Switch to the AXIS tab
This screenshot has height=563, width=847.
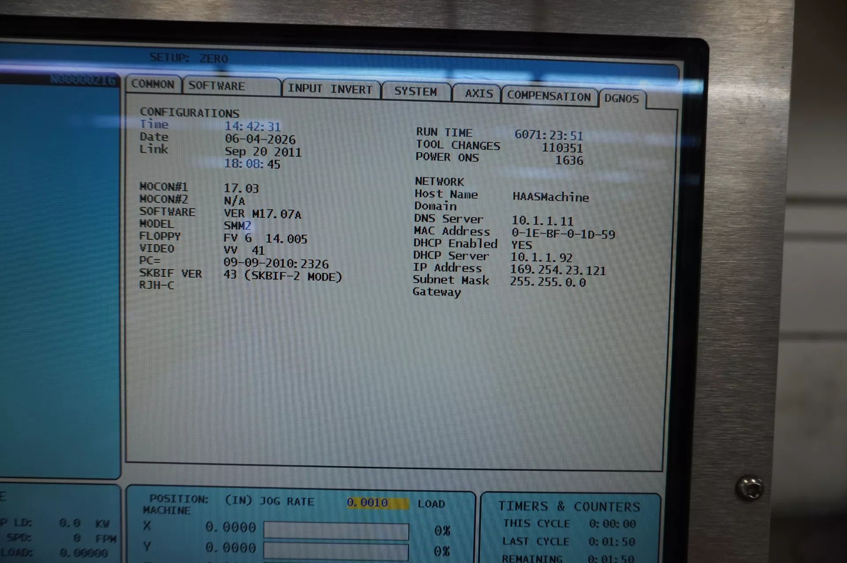(478, 93)
